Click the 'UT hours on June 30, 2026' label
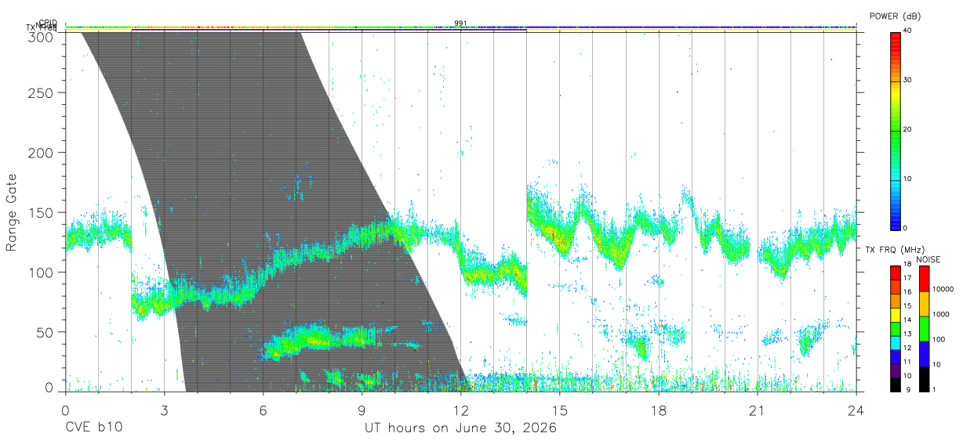Screen dimensions: 963x444 (x=460, y=428)
